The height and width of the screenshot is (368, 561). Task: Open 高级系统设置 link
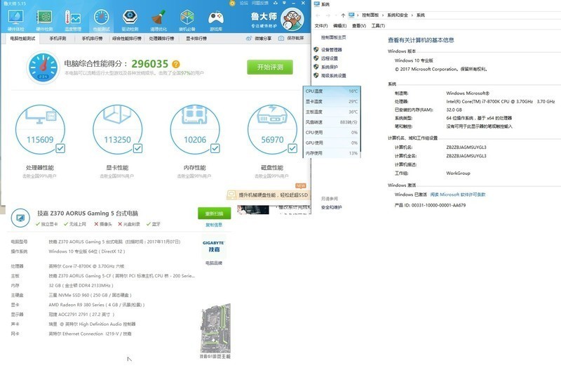click(334, 75)
